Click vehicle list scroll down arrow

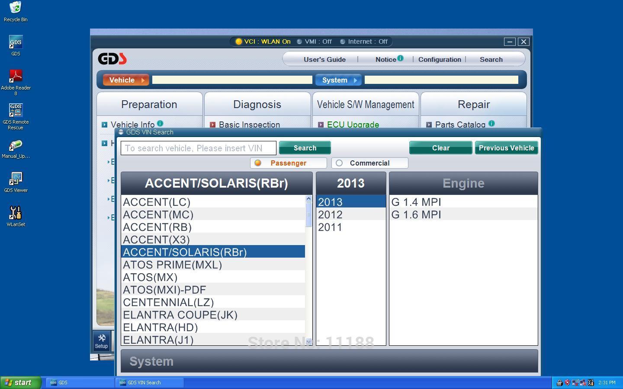tap(308, 341)
